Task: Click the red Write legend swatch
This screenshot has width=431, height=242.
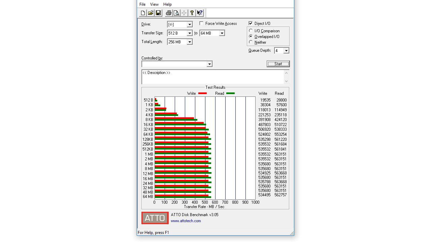Action: click(x=202, y=93)
